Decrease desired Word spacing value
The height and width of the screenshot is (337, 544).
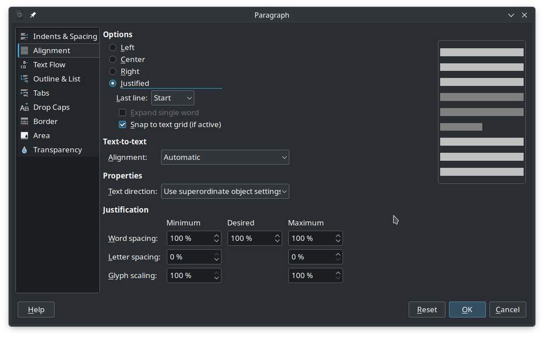277,241
